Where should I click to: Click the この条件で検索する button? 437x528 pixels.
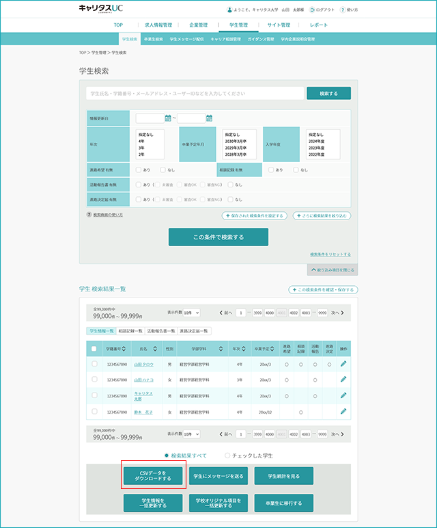(x=218, y=237)
